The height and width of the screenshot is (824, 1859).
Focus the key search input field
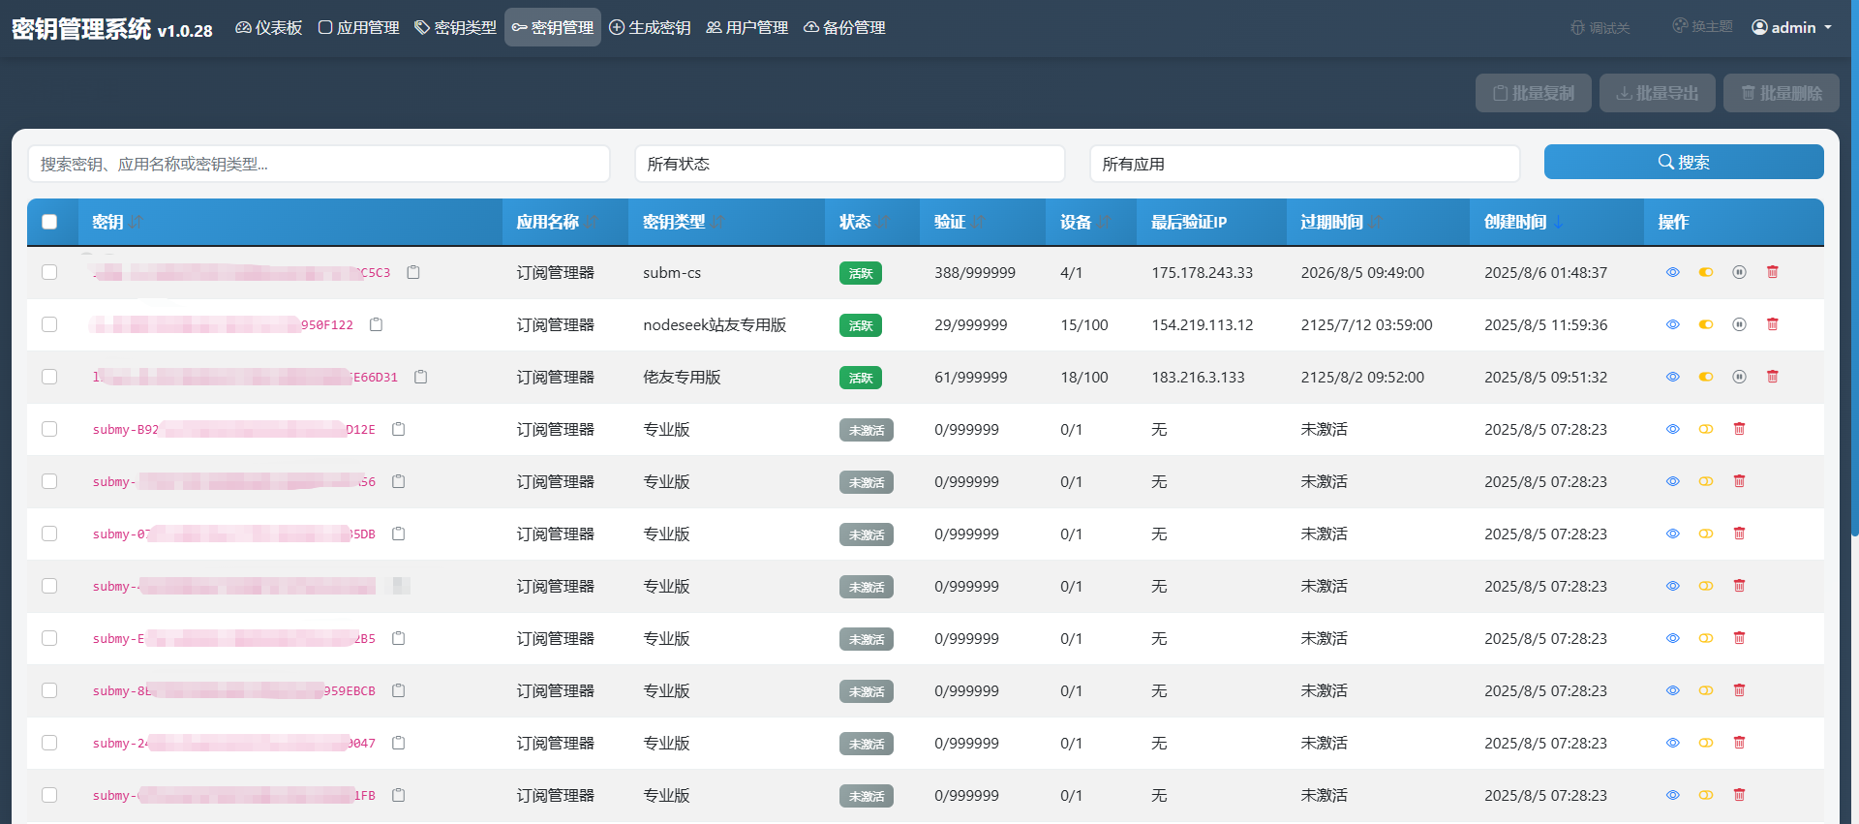click(x=320, y=164)
